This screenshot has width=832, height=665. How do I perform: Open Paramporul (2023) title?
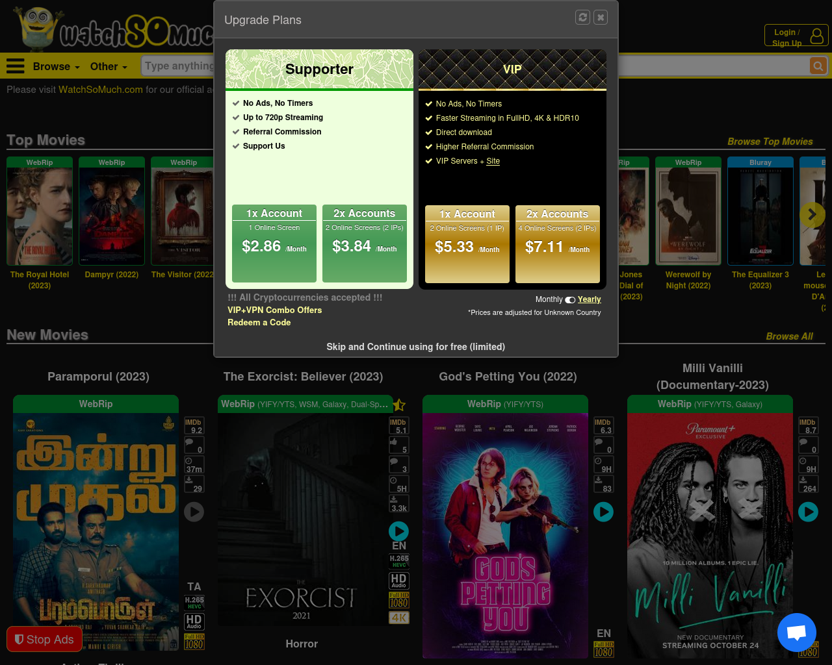(98, 377)
